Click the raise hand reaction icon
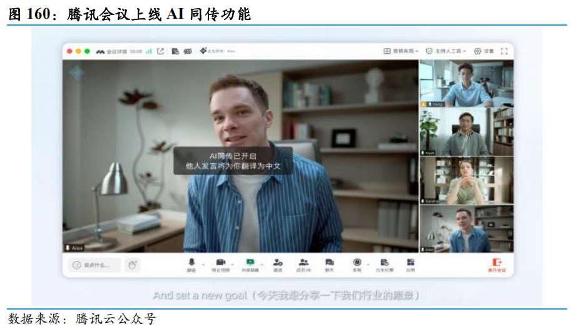This screenshot has width=577, height=329. pos(133,265)
